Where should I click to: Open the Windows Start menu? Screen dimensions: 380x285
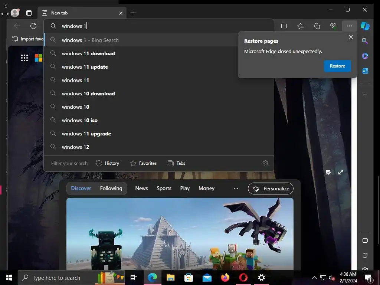point(9,278)
